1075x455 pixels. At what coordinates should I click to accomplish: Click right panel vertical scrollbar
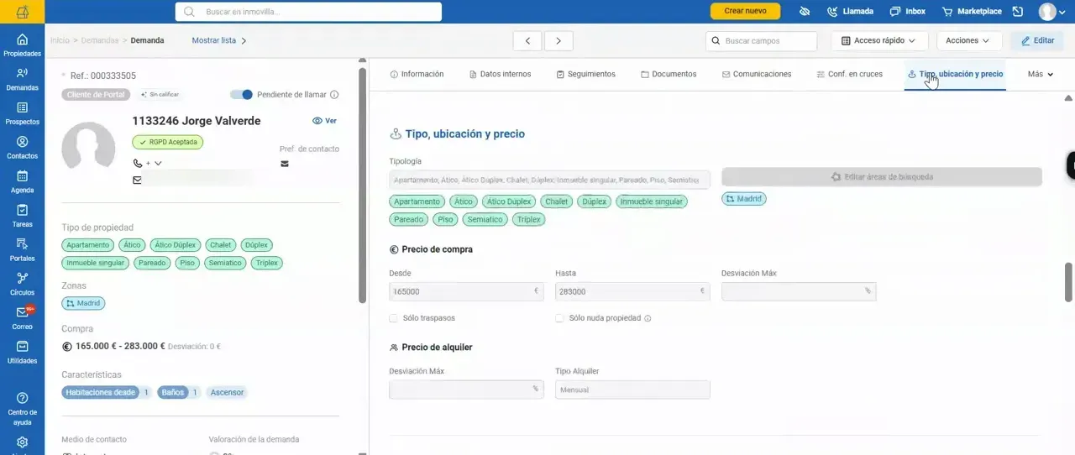point(1069,281)
